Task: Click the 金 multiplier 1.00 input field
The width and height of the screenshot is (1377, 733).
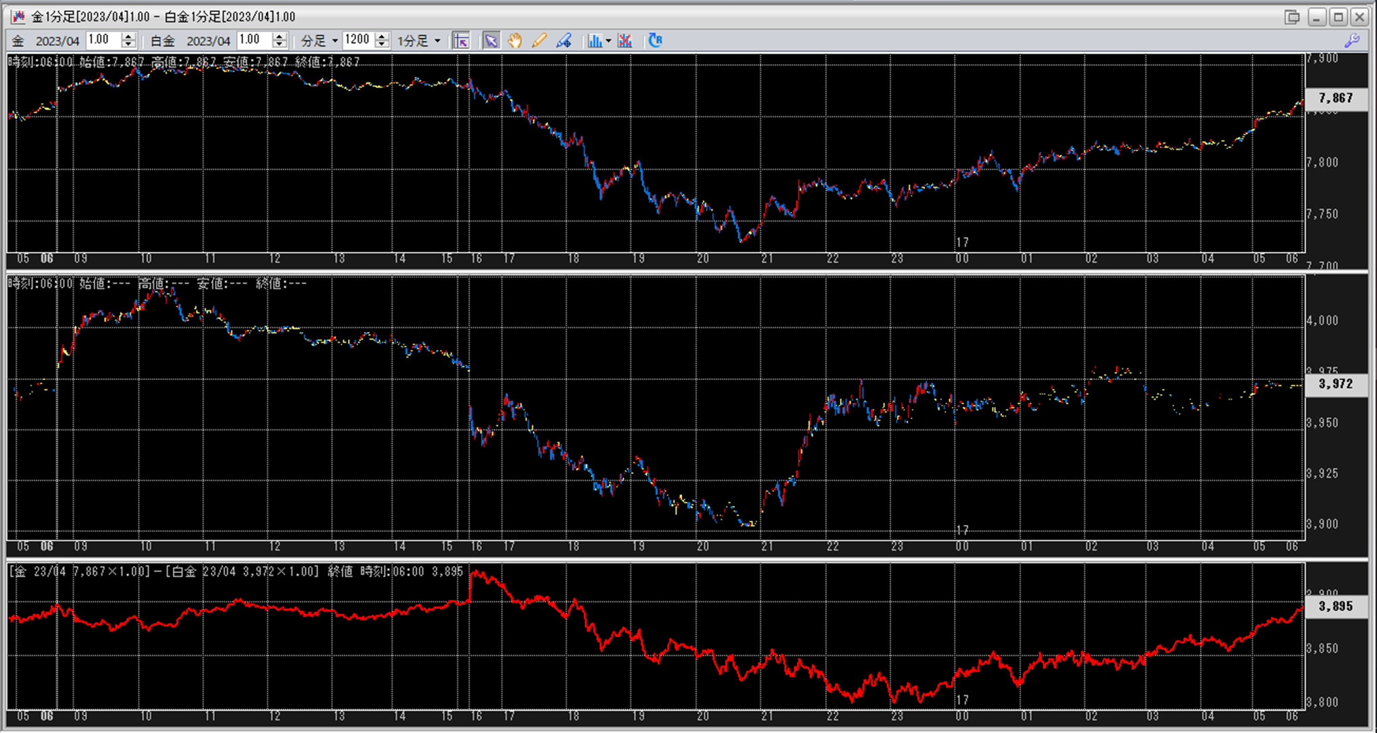Action: (103, 40)
